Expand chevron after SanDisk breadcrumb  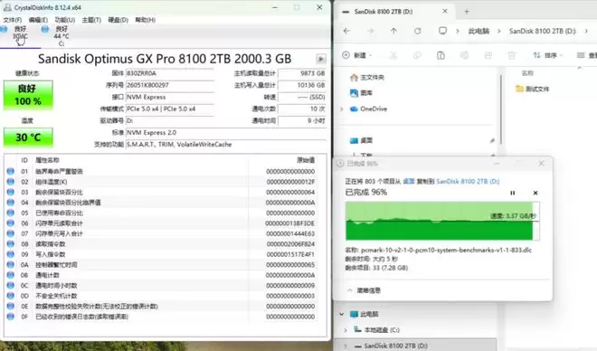tap(586, 32)
